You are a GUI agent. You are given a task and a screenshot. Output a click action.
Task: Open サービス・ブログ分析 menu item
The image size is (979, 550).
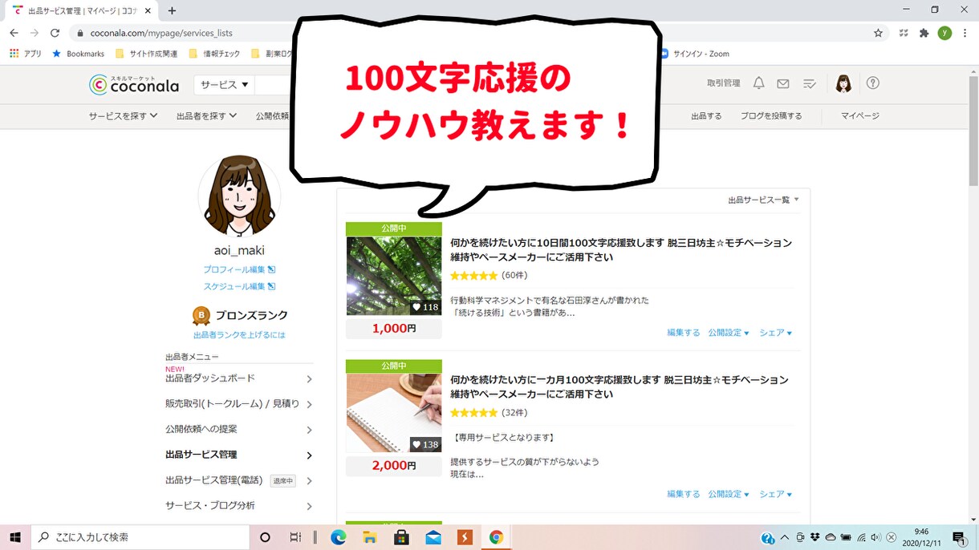239,506
